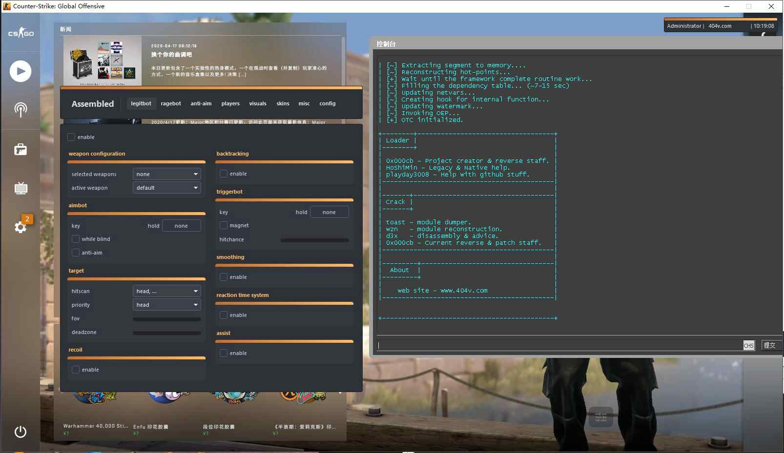Adjust the hitchance slider
This screenshot has width=784, height=453.
(x=315, y=240)
